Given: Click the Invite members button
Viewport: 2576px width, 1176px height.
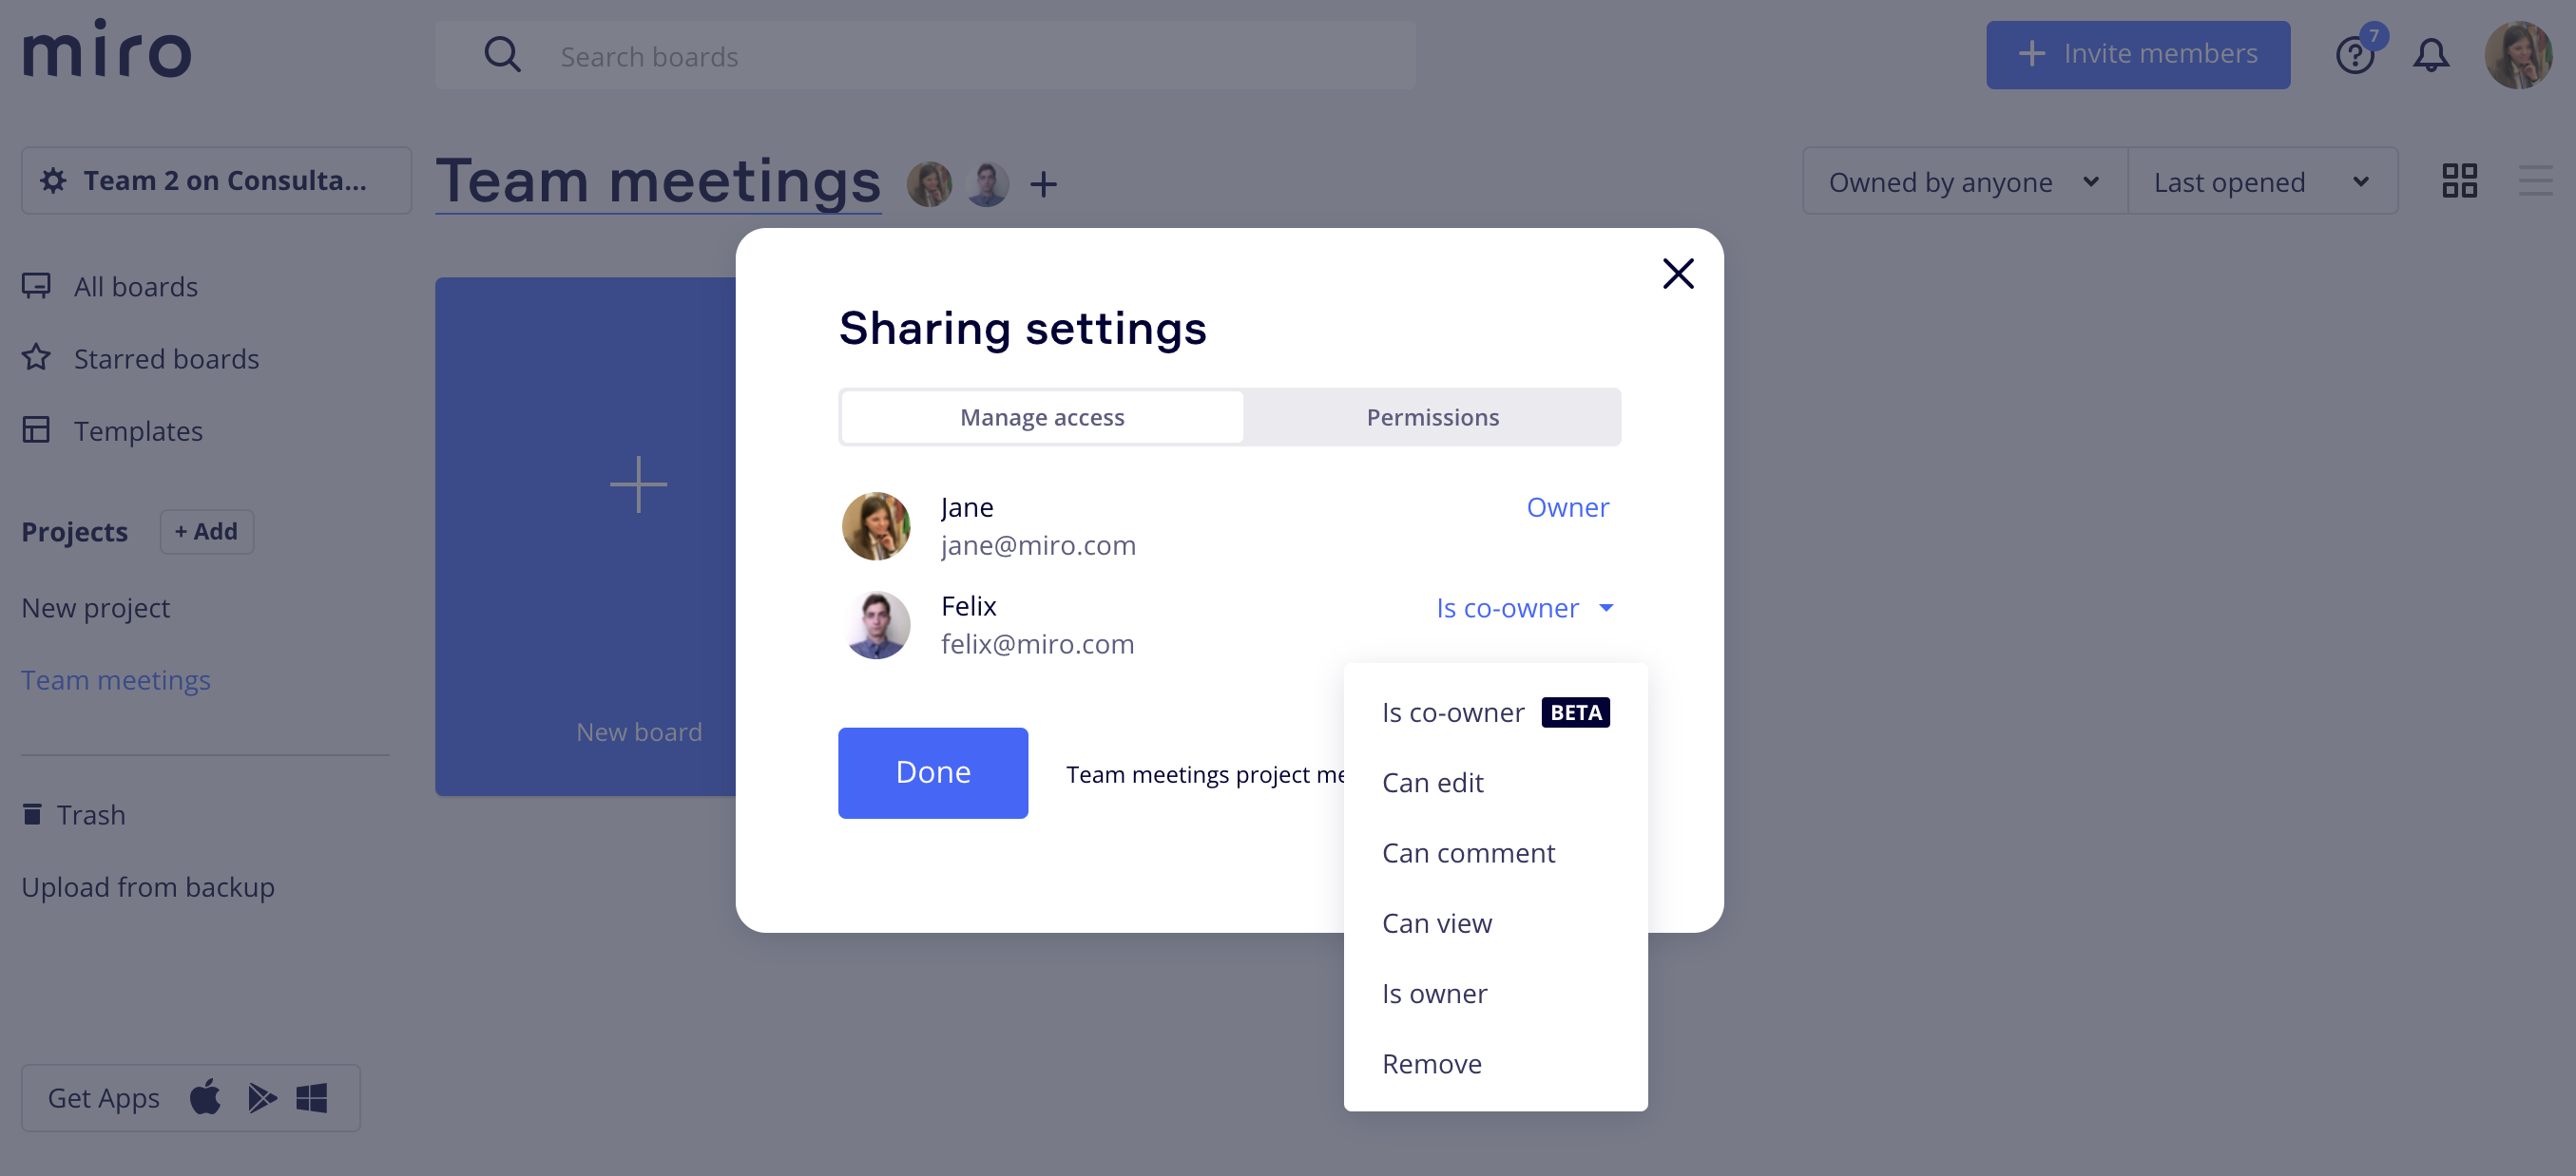Looking at the screenshot, I should [x=2137, y=54].
